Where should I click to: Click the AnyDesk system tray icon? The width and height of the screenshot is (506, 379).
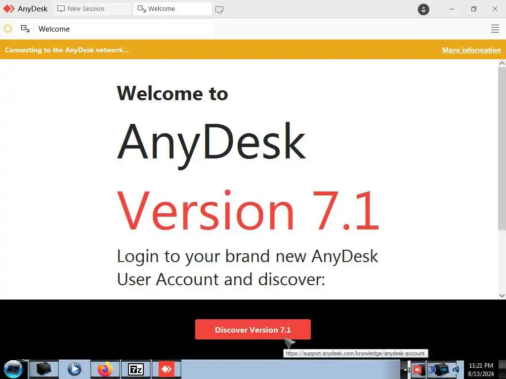pyautogui.click(x=418, y=370)
